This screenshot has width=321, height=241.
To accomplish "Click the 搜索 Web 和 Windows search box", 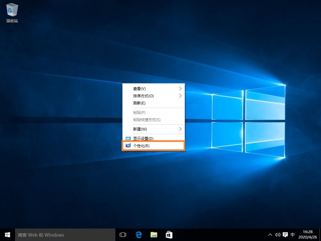I will [x=65, y=235].
